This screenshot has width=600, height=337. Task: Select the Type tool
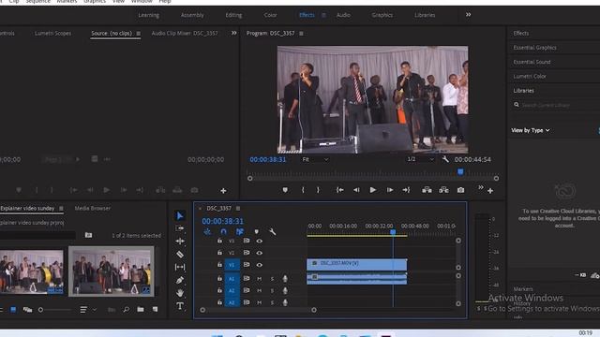coord(179,306)
